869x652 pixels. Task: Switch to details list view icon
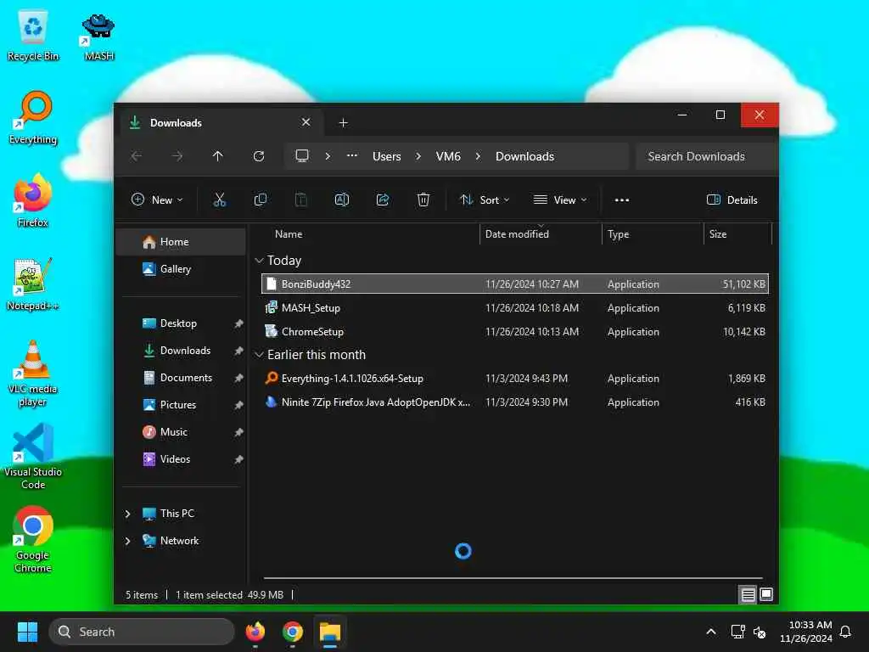(x=748, y=595)
